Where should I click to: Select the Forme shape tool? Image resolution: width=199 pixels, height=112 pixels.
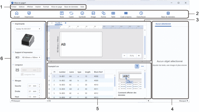(103, 14)
